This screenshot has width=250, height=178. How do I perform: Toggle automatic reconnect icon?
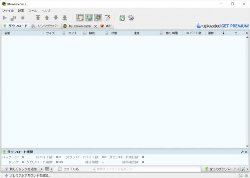(x=89, y=18)
